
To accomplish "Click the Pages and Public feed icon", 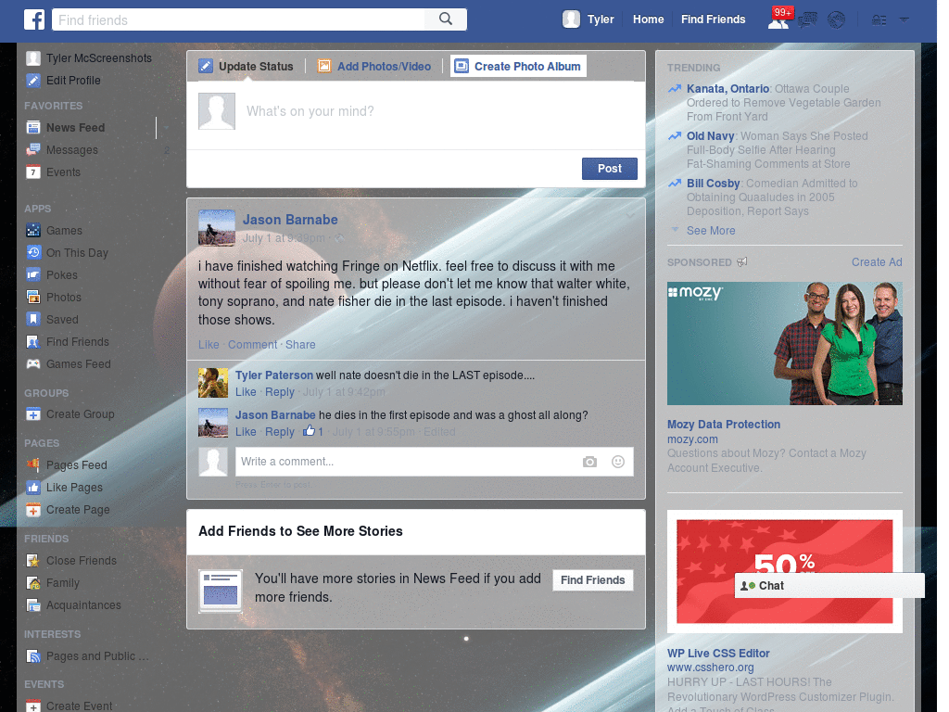I will [33, 656].
